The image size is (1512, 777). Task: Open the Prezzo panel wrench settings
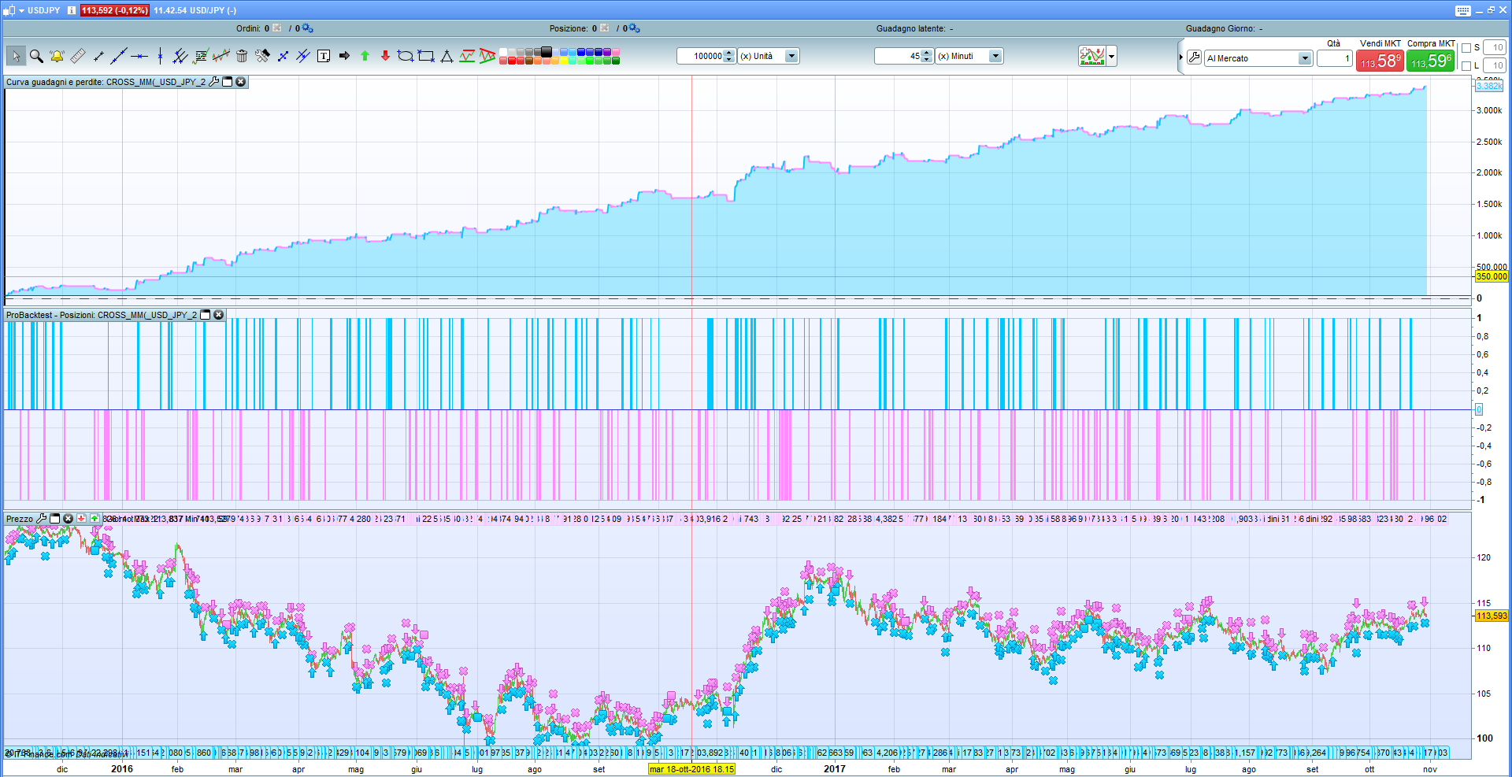point(42,519)
